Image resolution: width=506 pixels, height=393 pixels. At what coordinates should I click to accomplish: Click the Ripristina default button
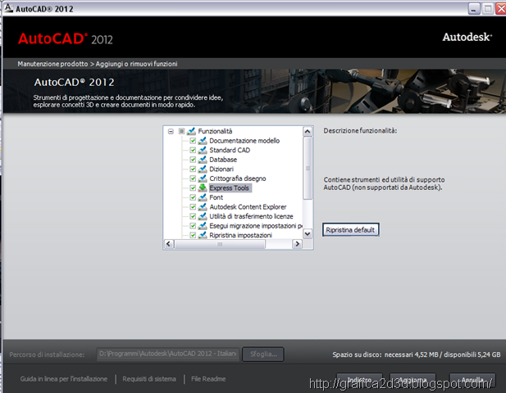(x=350, y=230)
